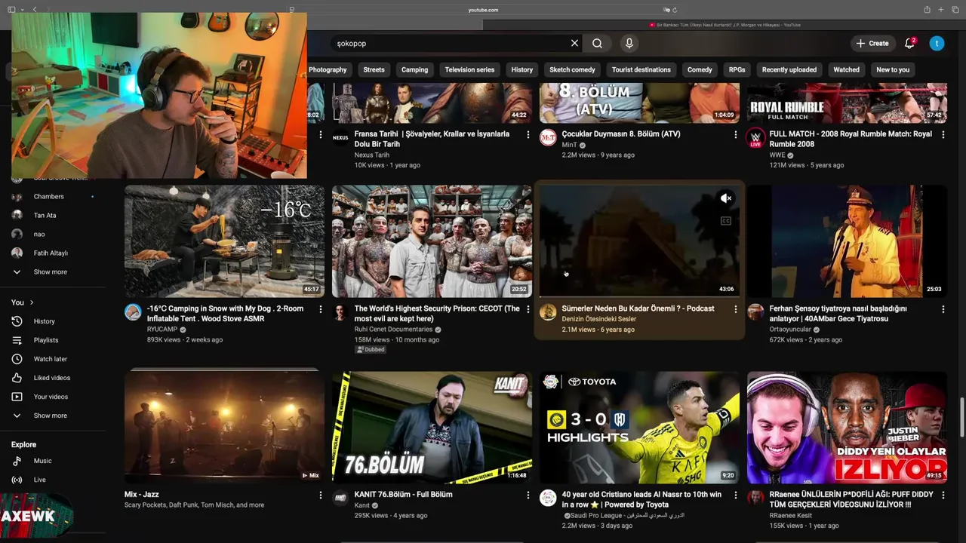Select the Comedy filter chip
Viewport: 966px width, 543px height.
pyautogui.click(x=700, y=69)
